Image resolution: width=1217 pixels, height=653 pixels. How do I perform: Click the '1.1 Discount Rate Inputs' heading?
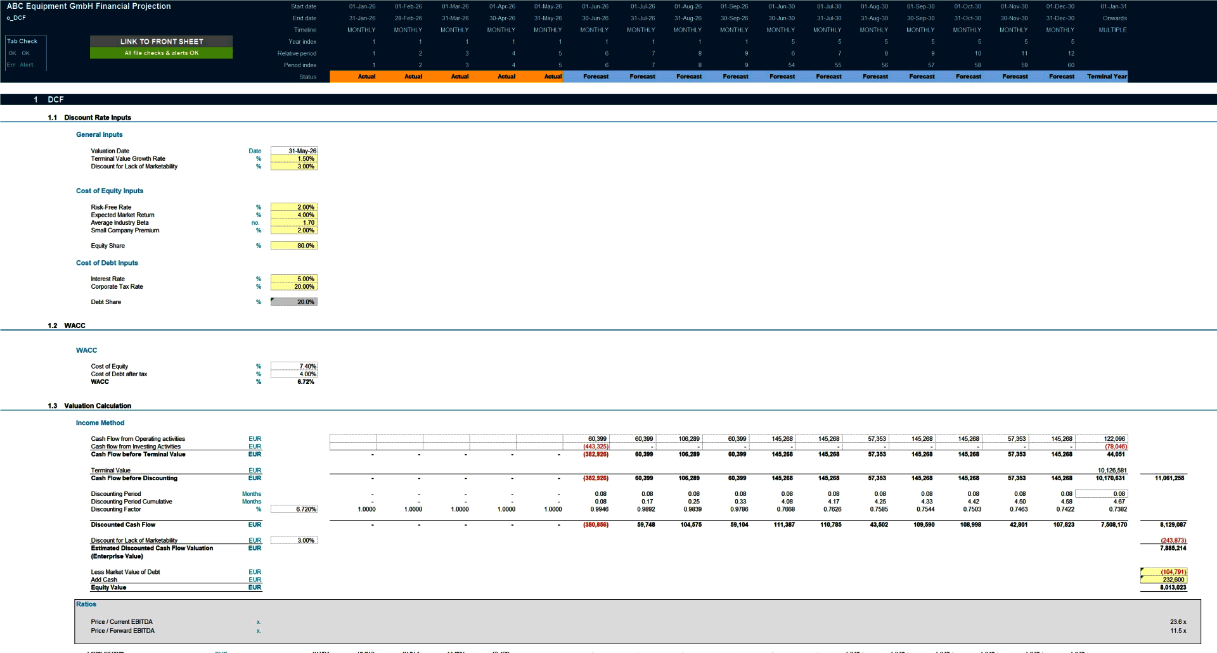(x=89, y=117)
